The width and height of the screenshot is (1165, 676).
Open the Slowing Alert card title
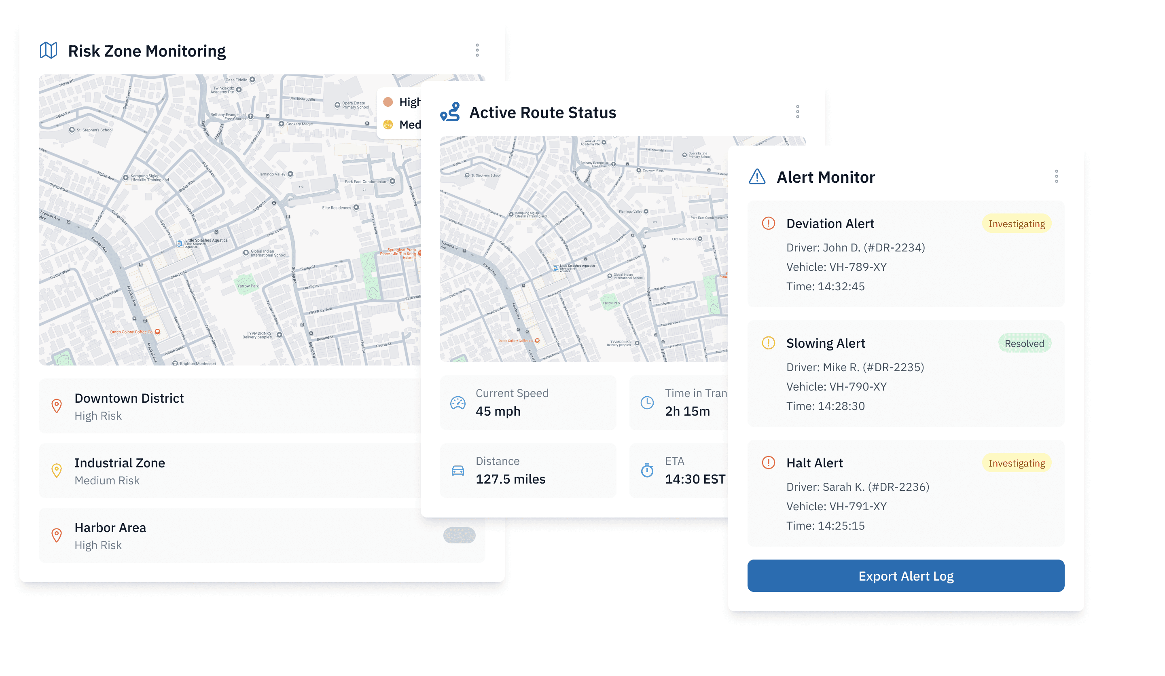826,343
